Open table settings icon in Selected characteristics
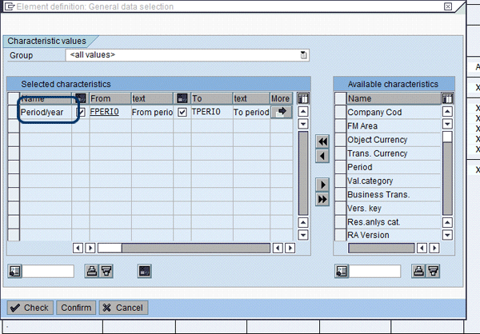The height and width of the screenshot is (334, 480). pos(303,98)
